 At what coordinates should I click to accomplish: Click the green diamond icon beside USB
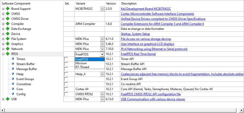pos(8,99)
